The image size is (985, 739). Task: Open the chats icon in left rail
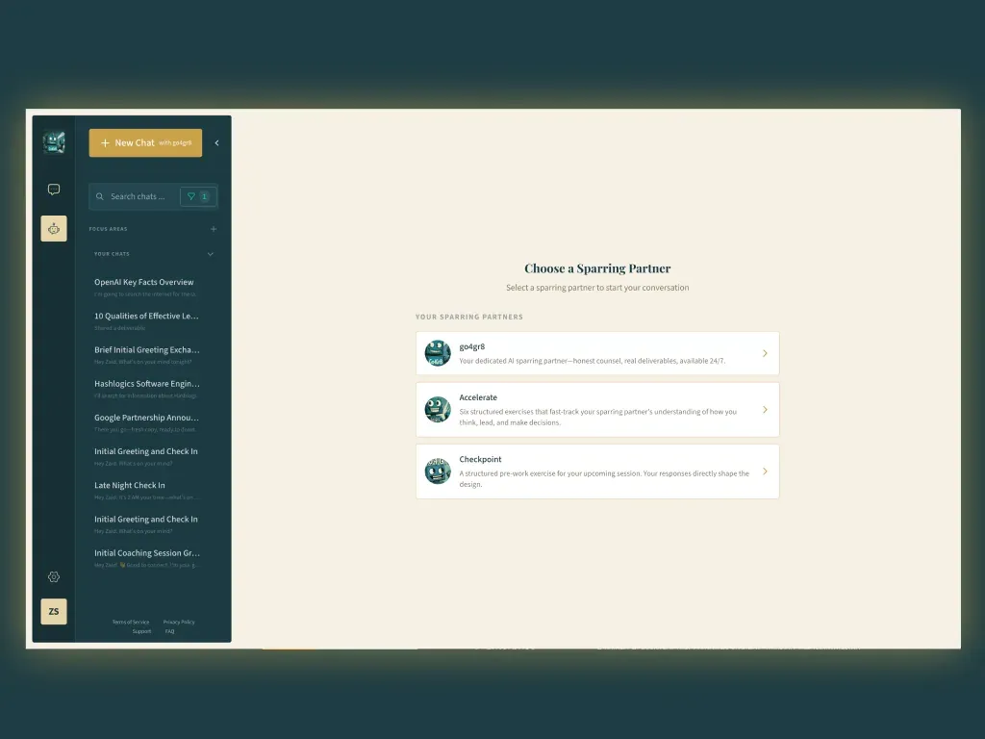coord(54,190)
